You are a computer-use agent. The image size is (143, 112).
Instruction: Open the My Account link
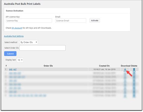coord(17,28)
